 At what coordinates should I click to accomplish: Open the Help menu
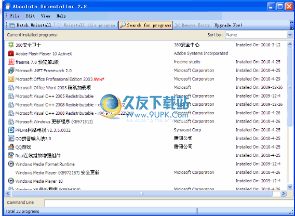pyautogui.click(x=61, y=16)
